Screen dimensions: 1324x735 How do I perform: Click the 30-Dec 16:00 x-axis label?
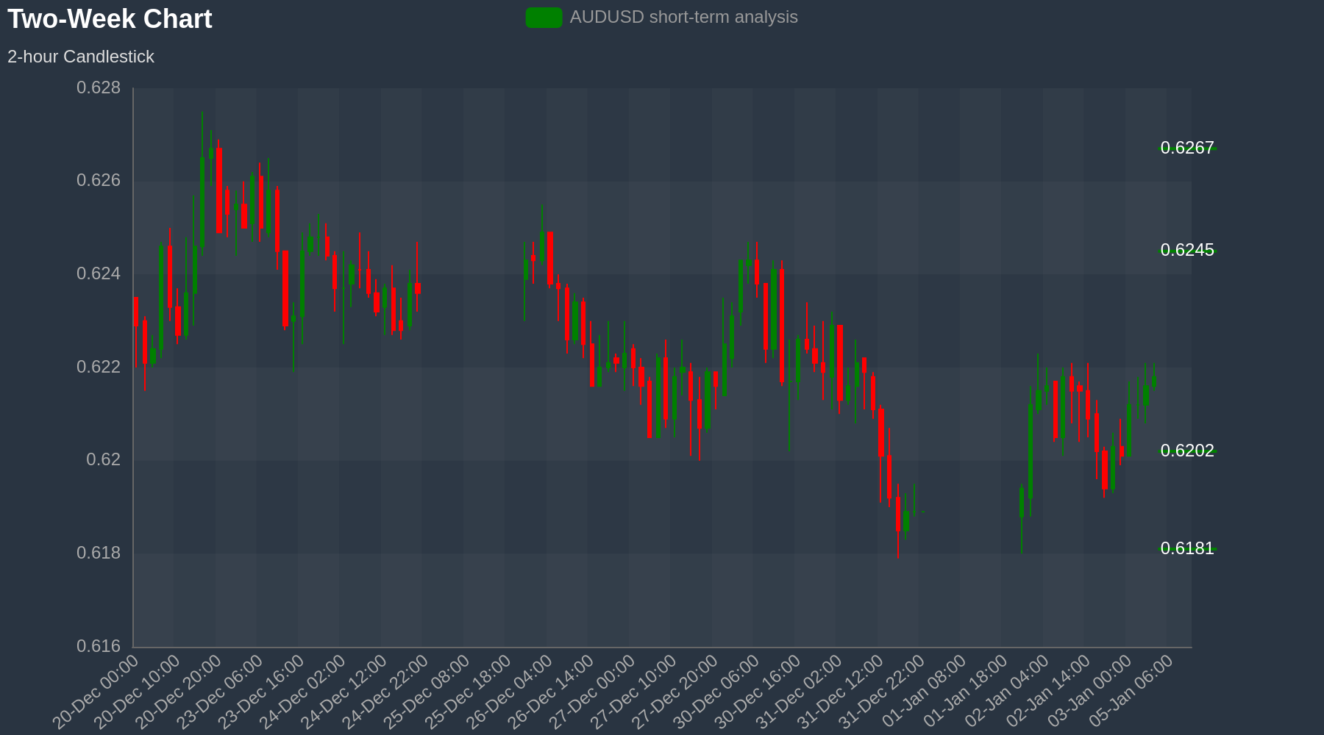[x=758, y=692]
